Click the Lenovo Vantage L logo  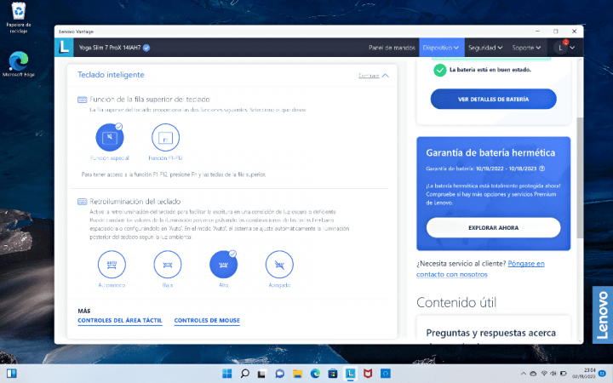(64, 48)
